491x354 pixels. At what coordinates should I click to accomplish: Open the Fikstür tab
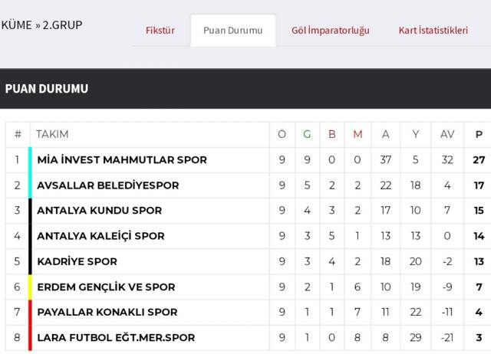(160, 31)
